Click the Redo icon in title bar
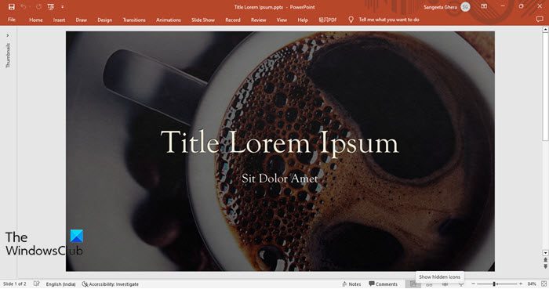 (x=38, y=6)
